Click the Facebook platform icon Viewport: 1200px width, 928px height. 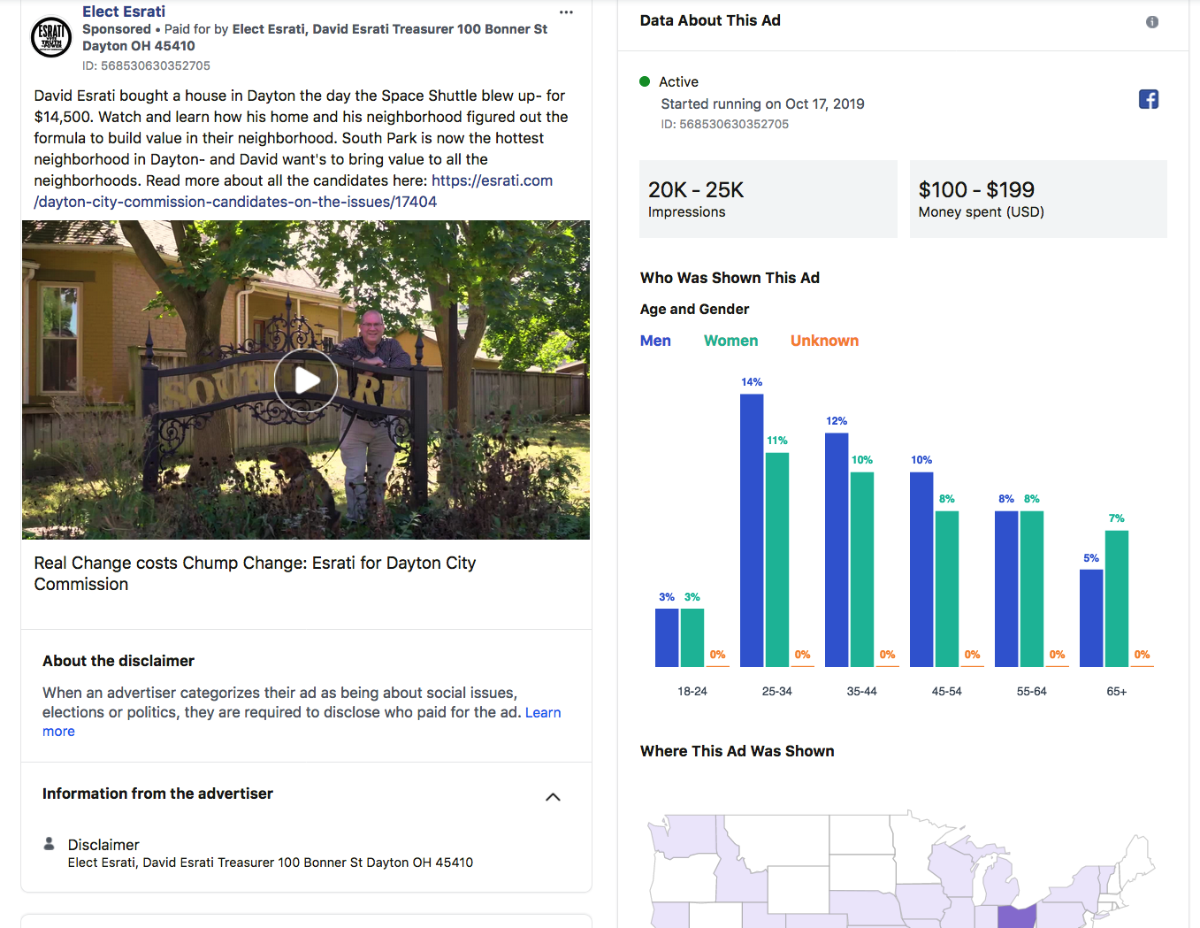1148,99
